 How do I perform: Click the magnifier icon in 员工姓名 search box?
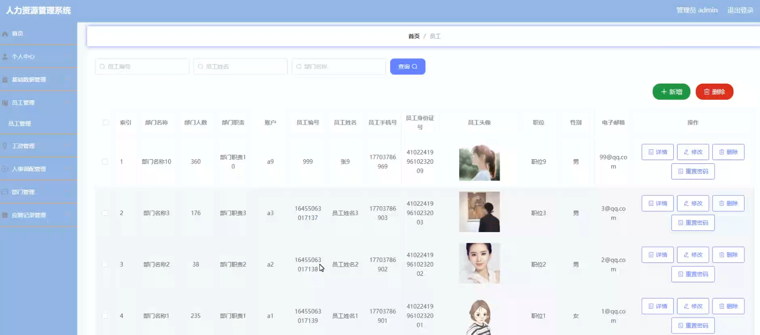coord(200,67)
